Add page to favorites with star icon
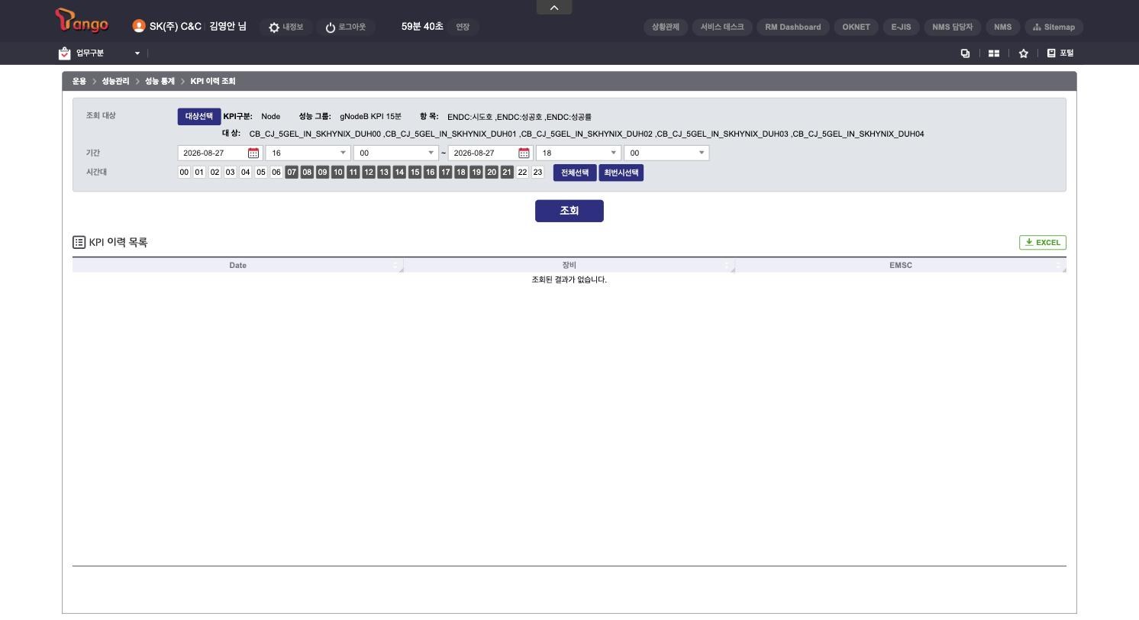 1024,53
